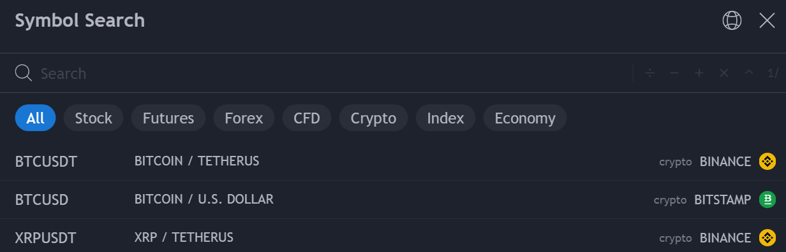This screenshot has height=252, width=786.
Task: Insert the multiplication operator into search
Action: pyautogui.click(x=724, y=73)
